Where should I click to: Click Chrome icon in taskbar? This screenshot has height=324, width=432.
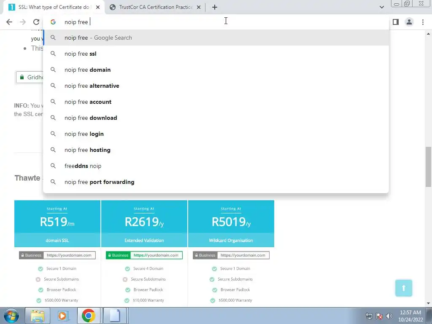click(89, 316)
